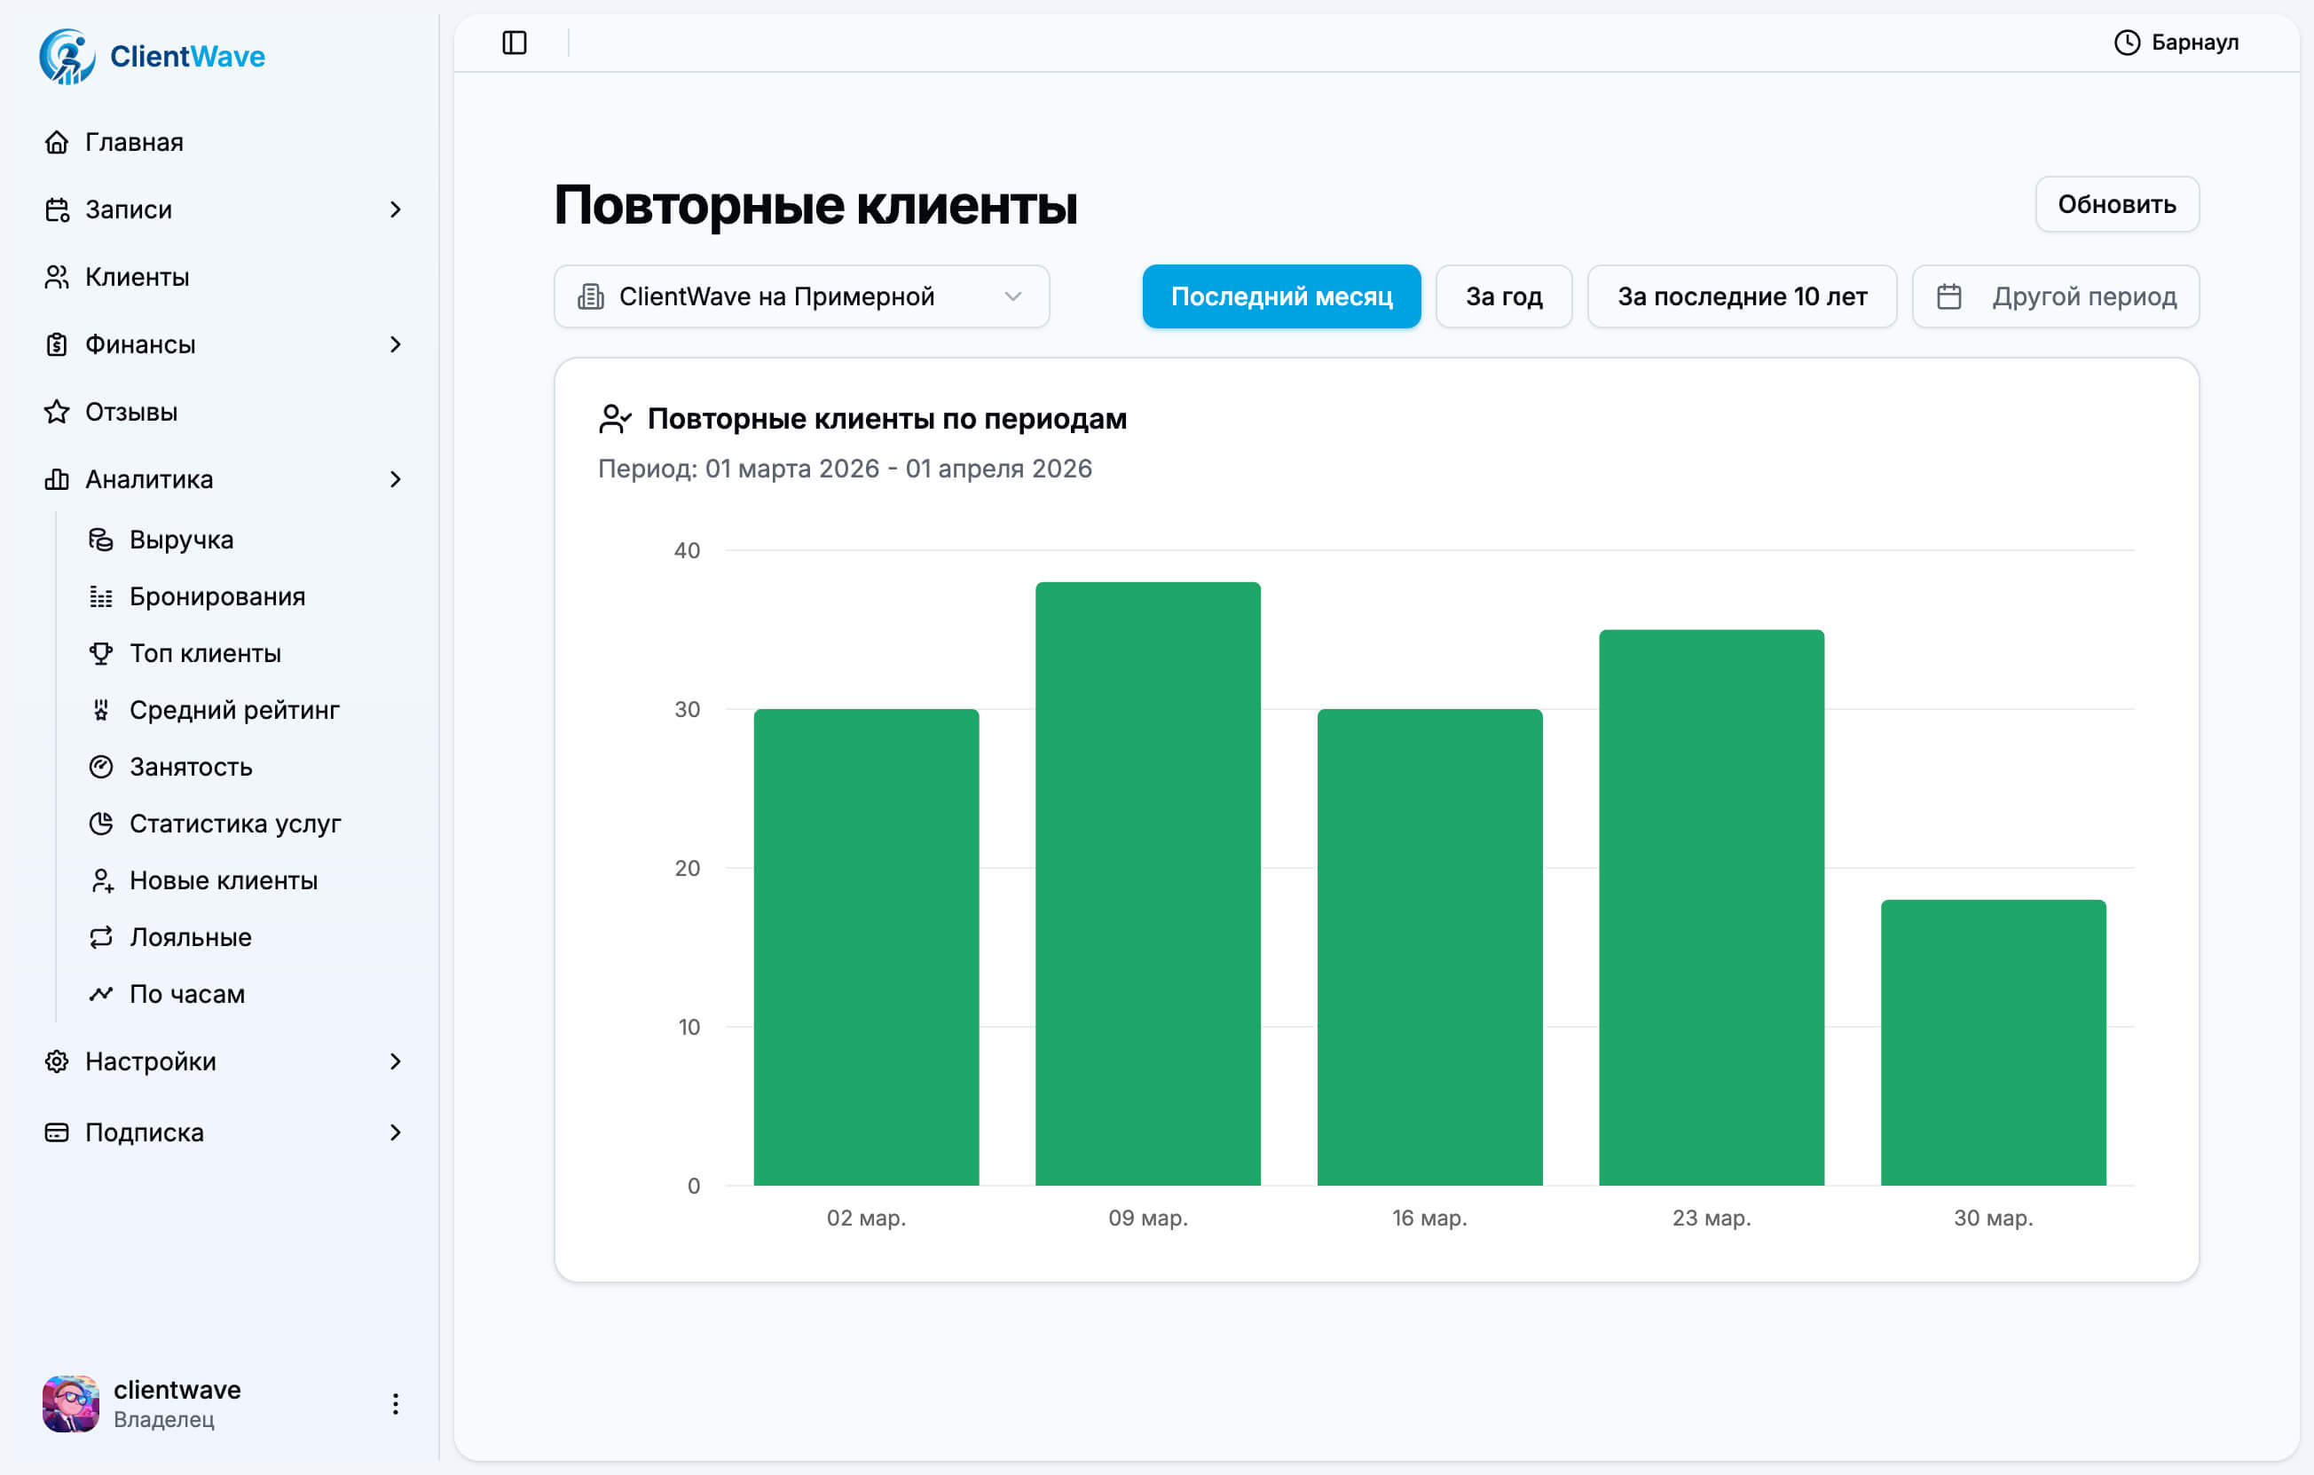2314x1475 pixels.
Task: Select the Последний месяц period filter
Action: click(1281, 297)
